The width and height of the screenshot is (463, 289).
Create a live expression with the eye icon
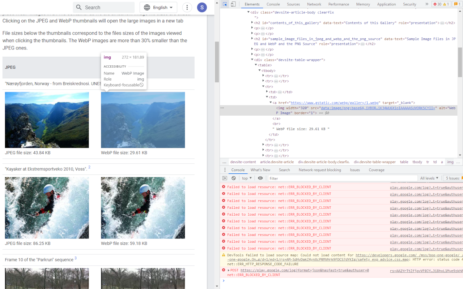click(261, 178)
